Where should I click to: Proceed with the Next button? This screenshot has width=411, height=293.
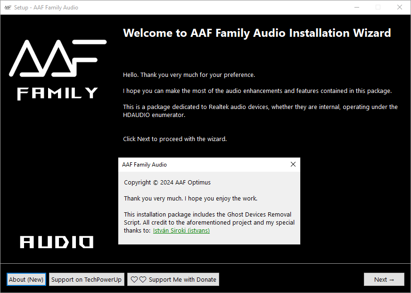[384, 279]
